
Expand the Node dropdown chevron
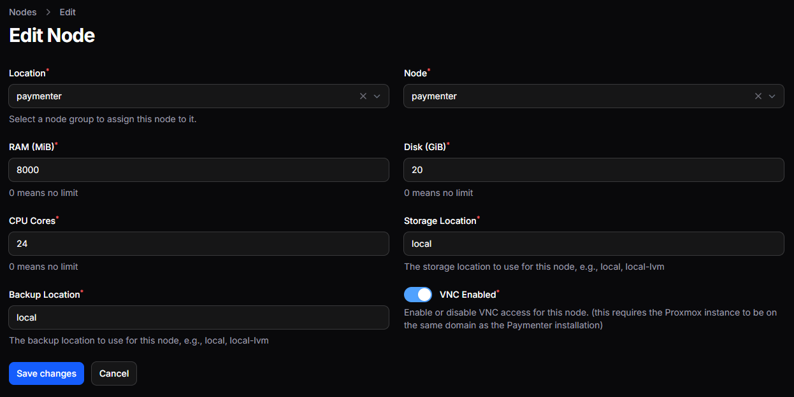[x=772, y=96]
